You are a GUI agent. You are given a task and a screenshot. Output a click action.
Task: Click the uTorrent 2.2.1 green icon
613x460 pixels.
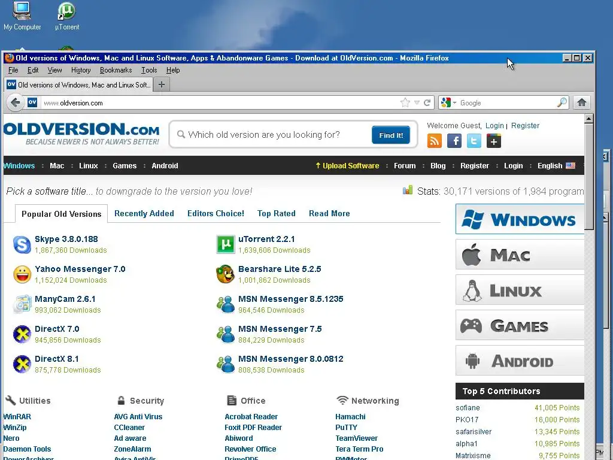tap(226, 245)
